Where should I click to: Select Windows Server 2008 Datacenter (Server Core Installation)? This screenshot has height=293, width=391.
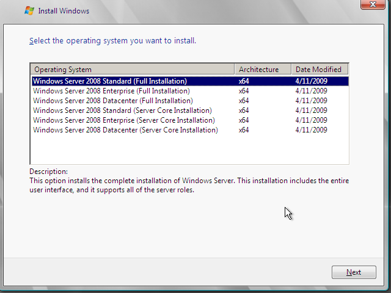[x=190, y=130]
